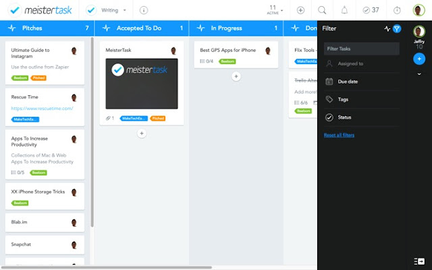Expand the Assigned to filter
The image size is (432, 270).
[x=362, y=63]
